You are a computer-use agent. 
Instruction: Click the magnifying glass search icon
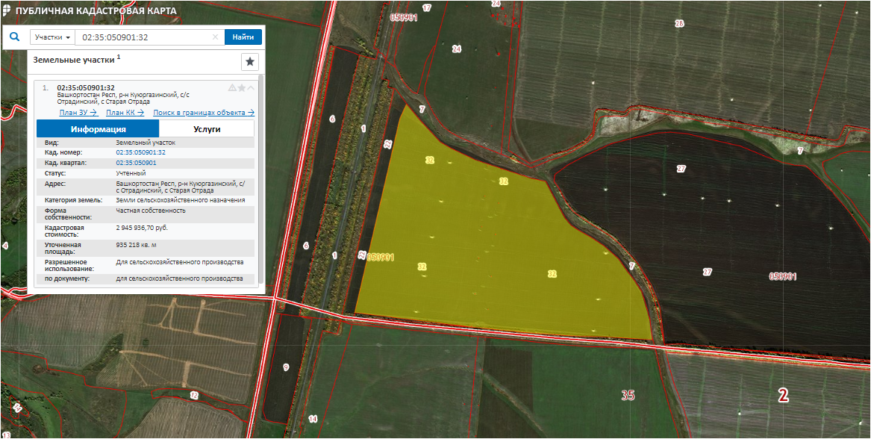(14, 37)
